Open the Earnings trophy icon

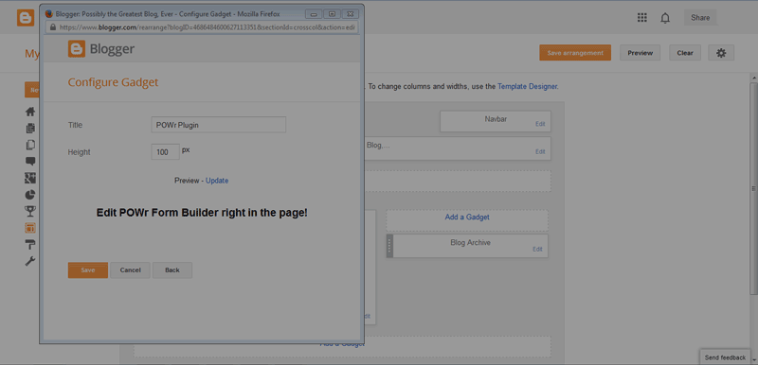30,211
